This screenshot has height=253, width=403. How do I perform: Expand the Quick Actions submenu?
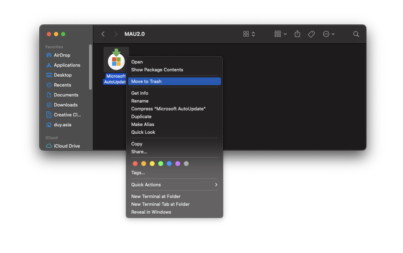(x=174, y=185)
